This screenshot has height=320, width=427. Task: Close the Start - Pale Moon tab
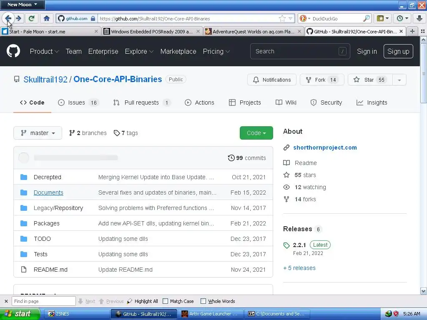click(96, 32)
